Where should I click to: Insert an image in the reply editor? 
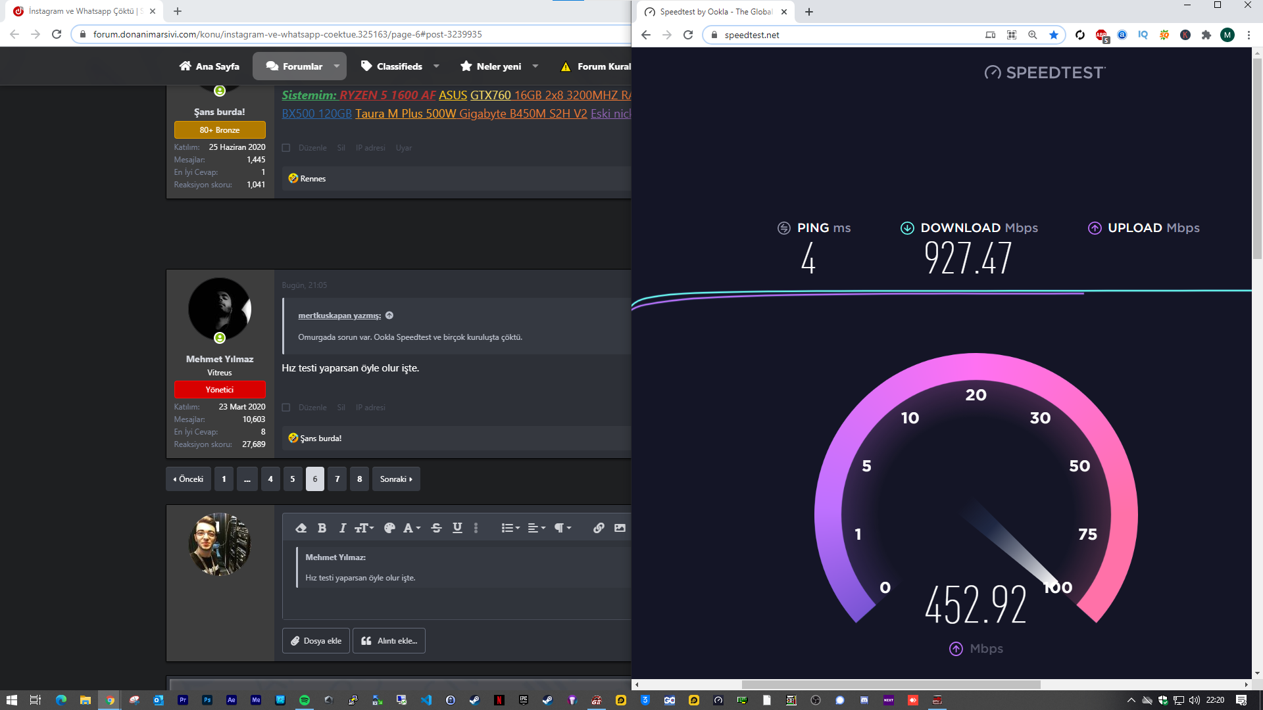(x=620, y=528)
